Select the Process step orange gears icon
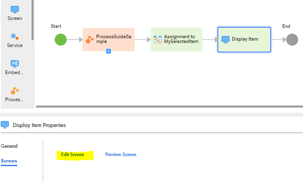Screen dimensions: 303x182 click(15, 91)
